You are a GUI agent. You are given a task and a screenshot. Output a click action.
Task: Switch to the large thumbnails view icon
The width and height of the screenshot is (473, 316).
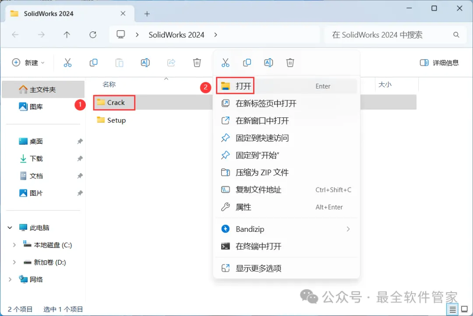pos(465,309)
